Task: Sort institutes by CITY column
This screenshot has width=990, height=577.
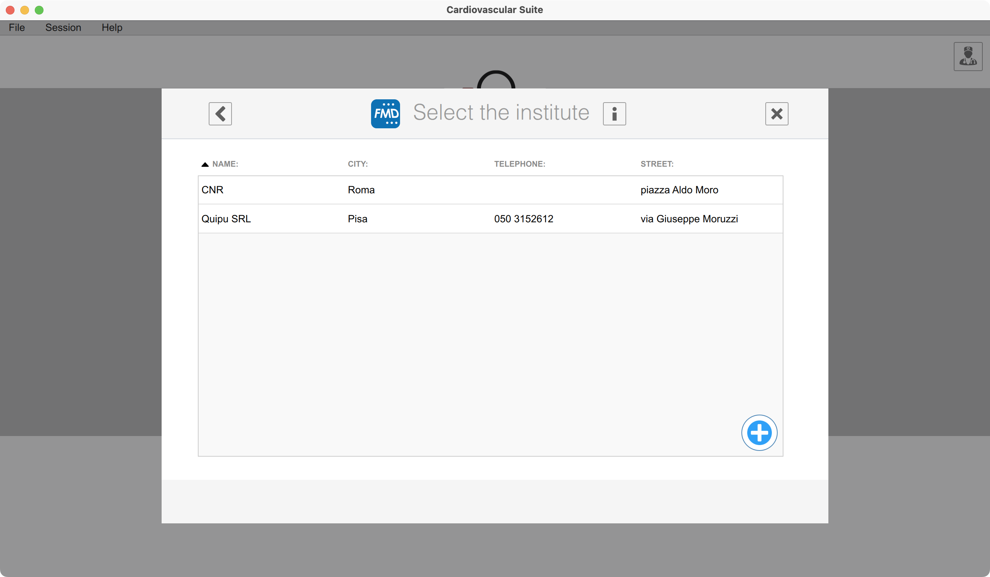Action: point(358,164)
